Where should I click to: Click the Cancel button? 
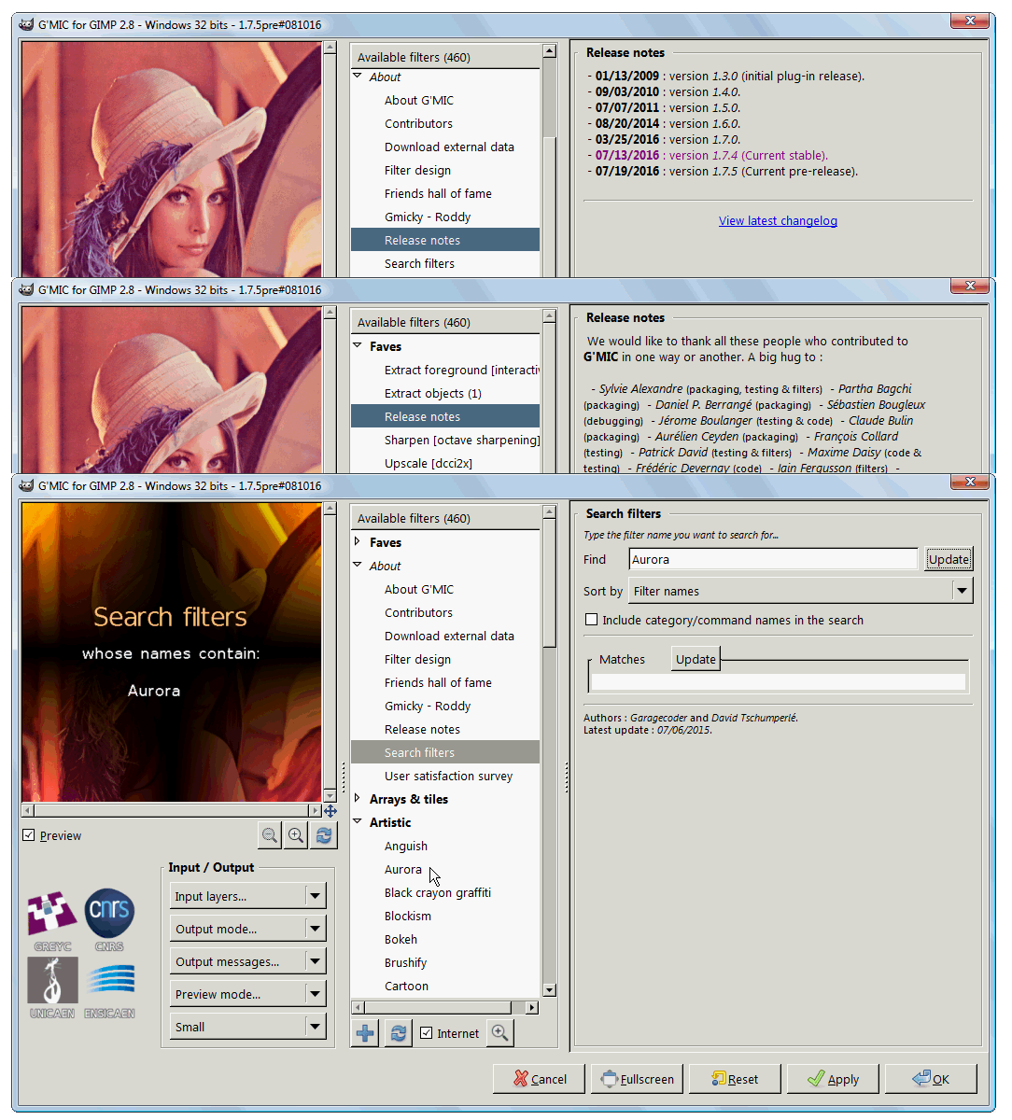540,1079
